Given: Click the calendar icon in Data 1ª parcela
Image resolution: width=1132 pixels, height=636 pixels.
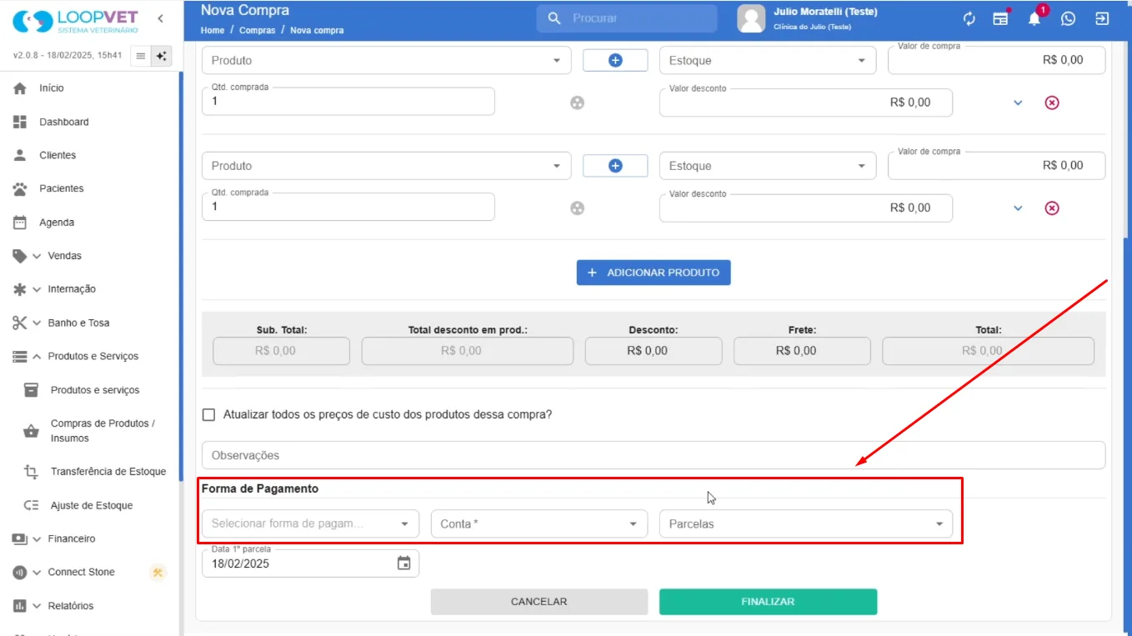Looking at the screenshot, I should [403, 563].
